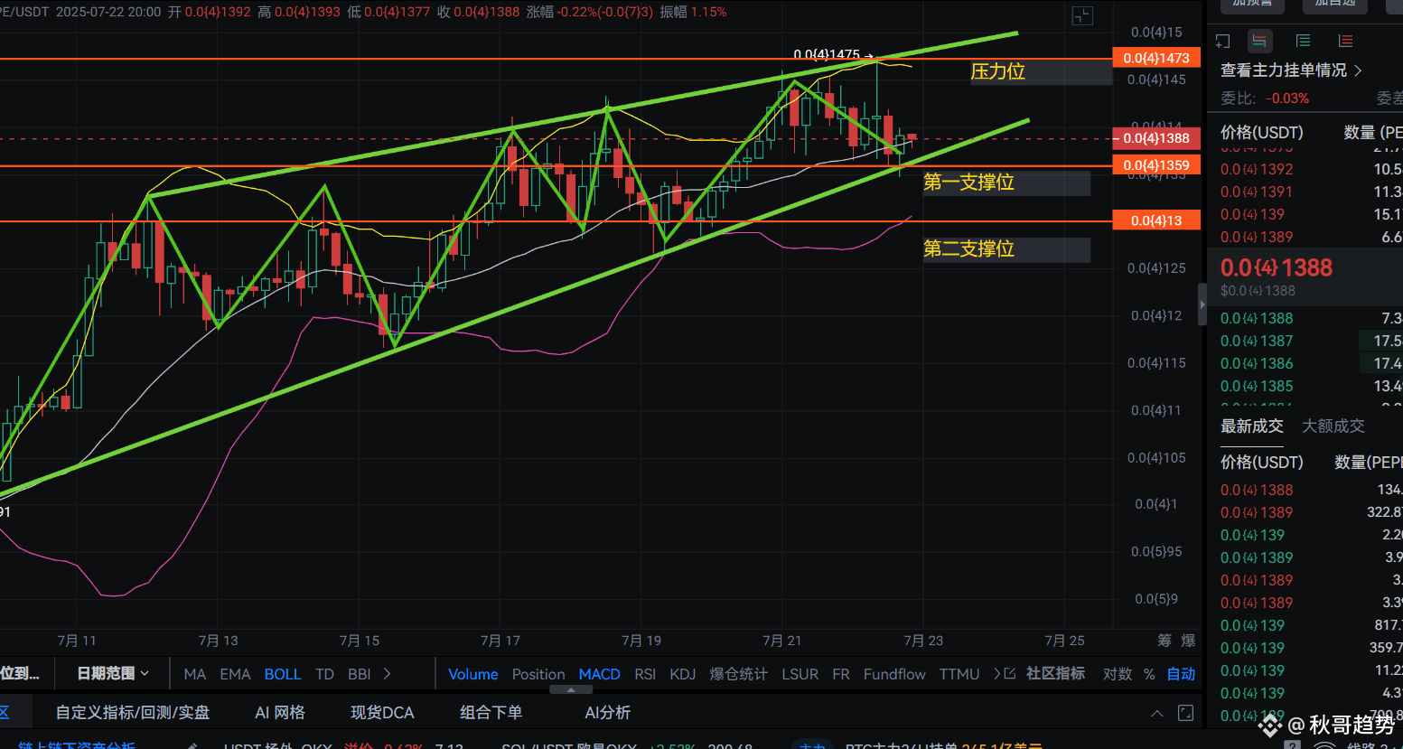This screenshot has width=1403, height=749.
Task: Toggle the BOLL indicator off
Action: tap(283, 674)
